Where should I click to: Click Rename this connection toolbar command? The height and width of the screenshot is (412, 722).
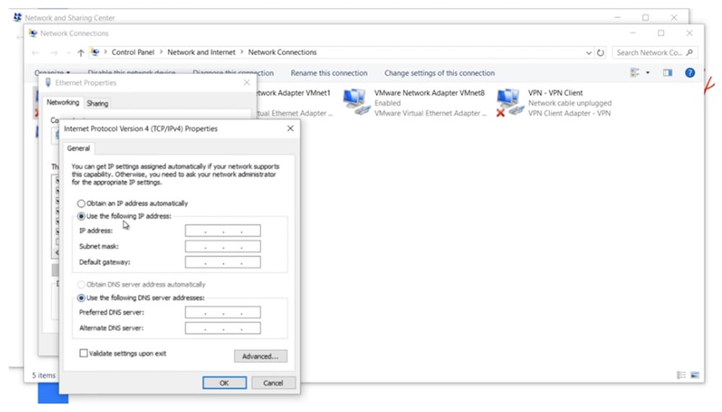pyautogui.click(x=329, y=73)
